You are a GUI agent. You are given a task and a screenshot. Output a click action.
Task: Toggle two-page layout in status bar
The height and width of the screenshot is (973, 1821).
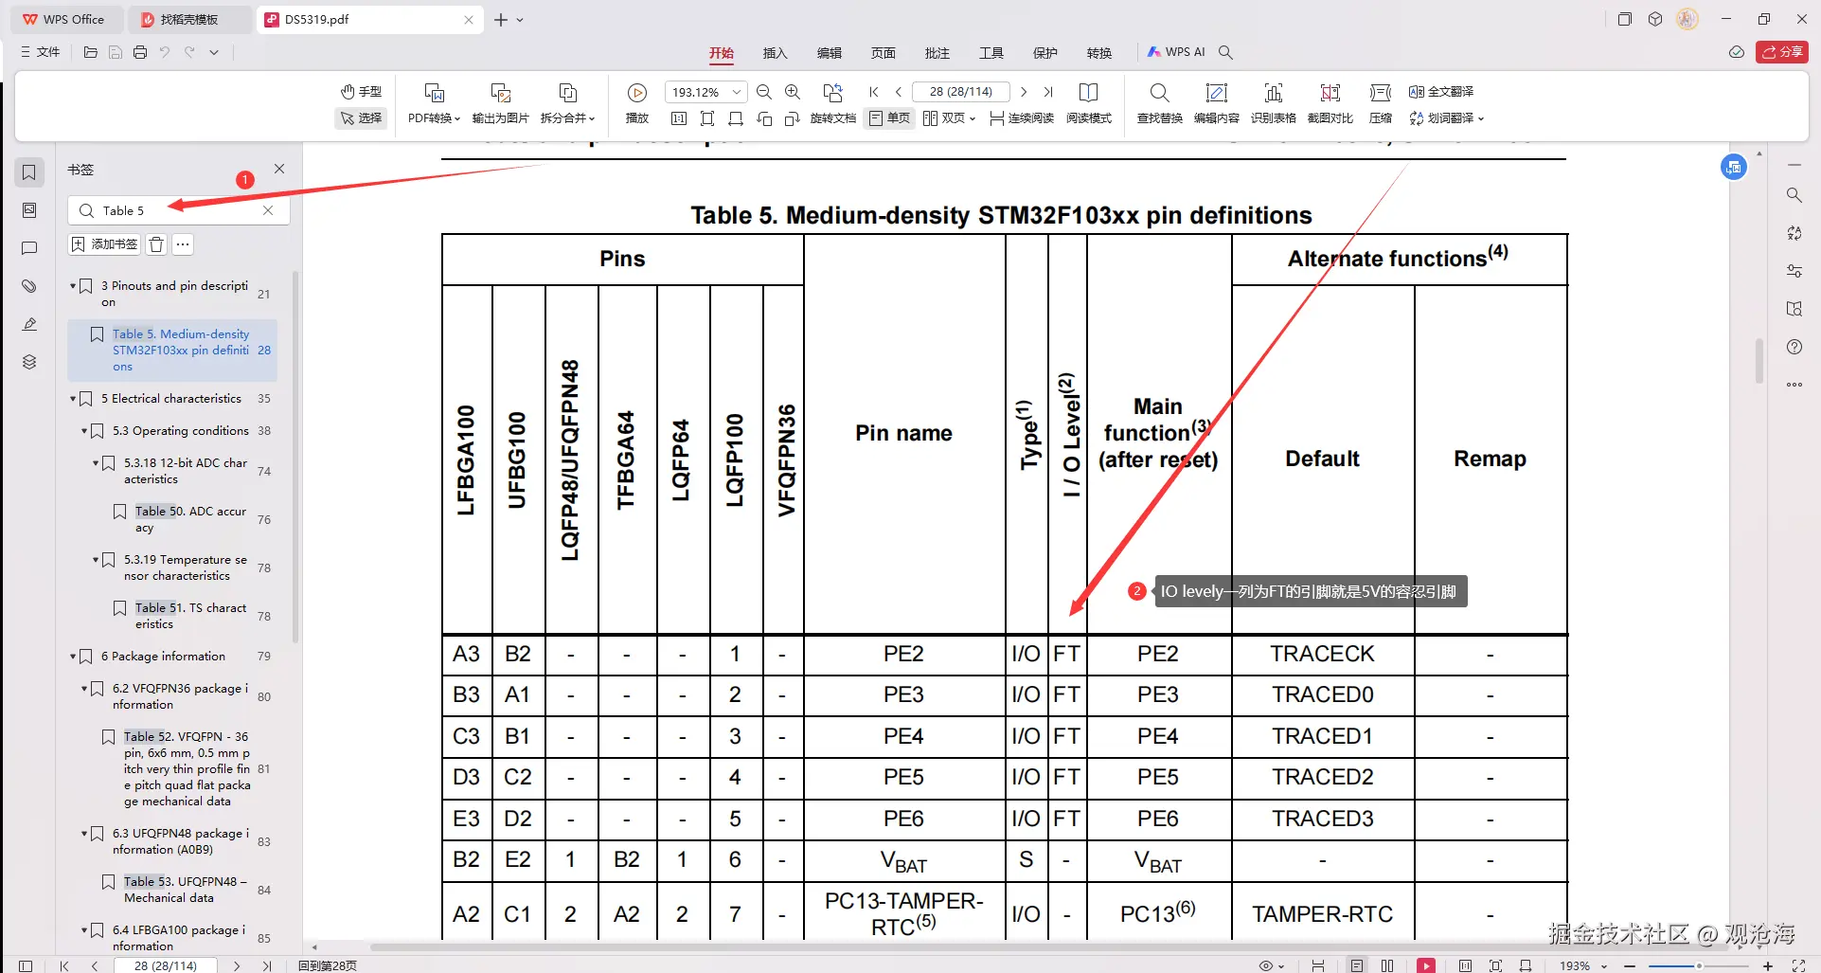pyautogui.click(x=1387, y=965)
